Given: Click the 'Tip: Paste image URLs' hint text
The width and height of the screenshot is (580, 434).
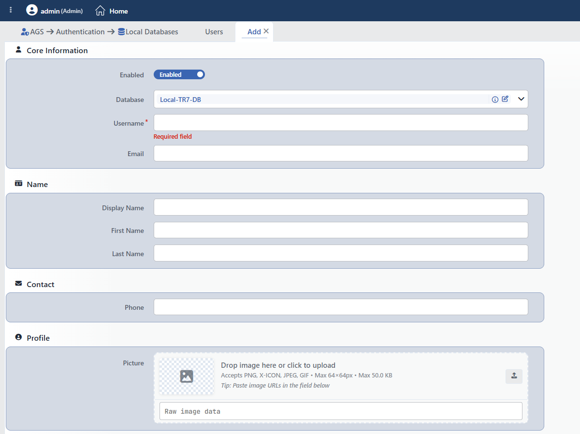Looking at the screenshot, I should click(275, 386).
